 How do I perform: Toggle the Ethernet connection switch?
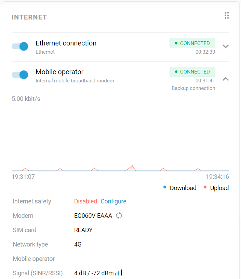[20, 46]
